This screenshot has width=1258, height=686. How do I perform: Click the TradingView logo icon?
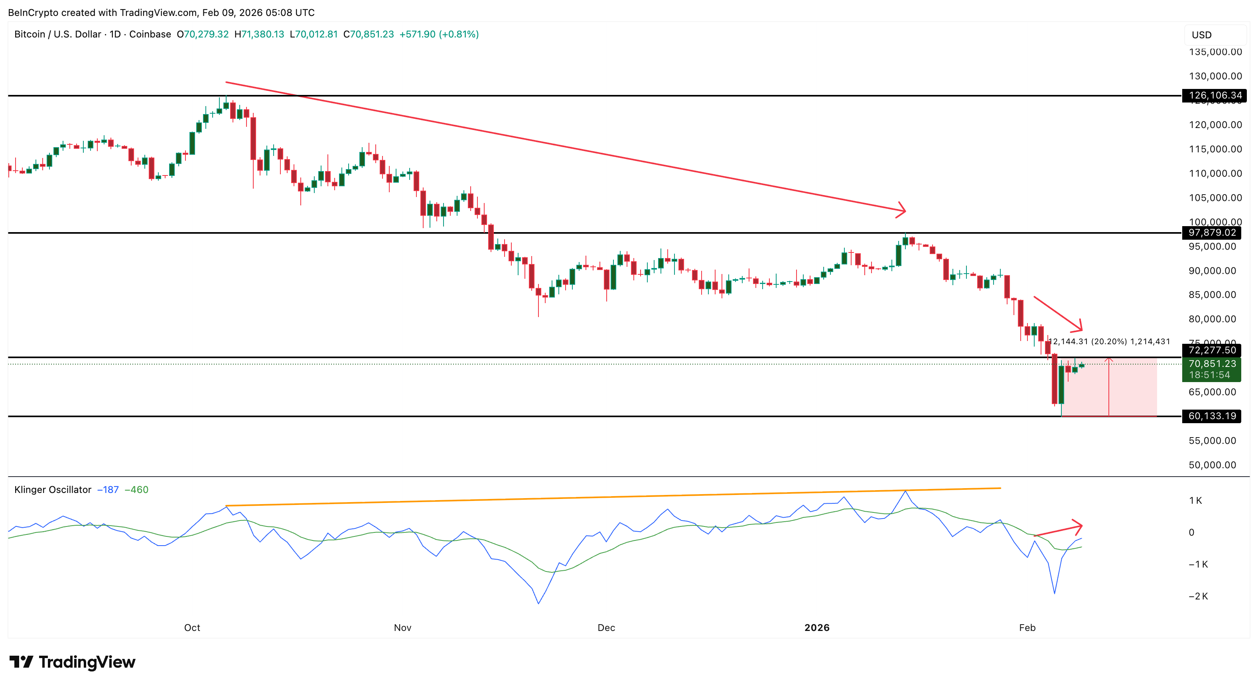click(x=22, y=662)
